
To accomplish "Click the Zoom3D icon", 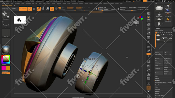I will click(x=148, y=70).
